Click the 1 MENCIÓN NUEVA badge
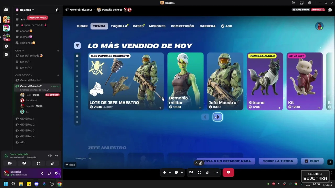Screen dimensions: 335x188 pyautogui.click(x=38, y=18)
